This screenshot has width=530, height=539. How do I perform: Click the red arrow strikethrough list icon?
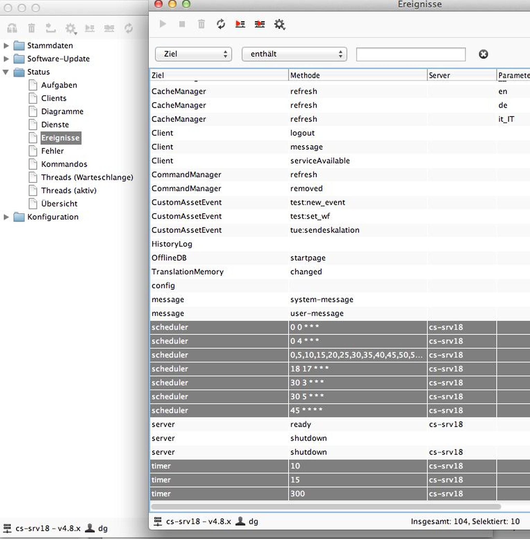click(259, 24)
